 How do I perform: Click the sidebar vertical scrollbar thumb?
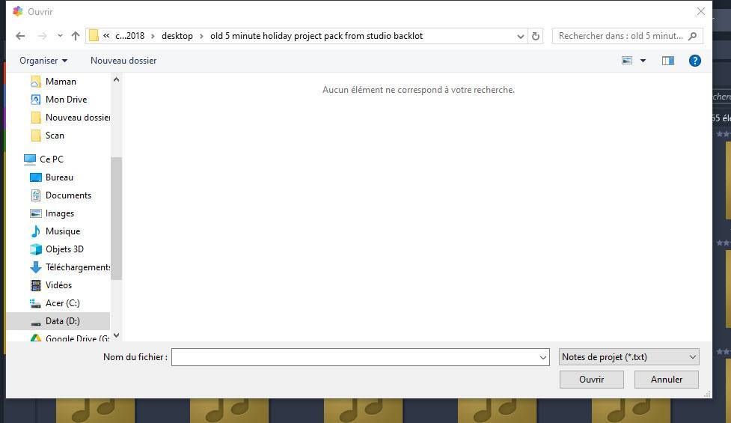[116, 219]
